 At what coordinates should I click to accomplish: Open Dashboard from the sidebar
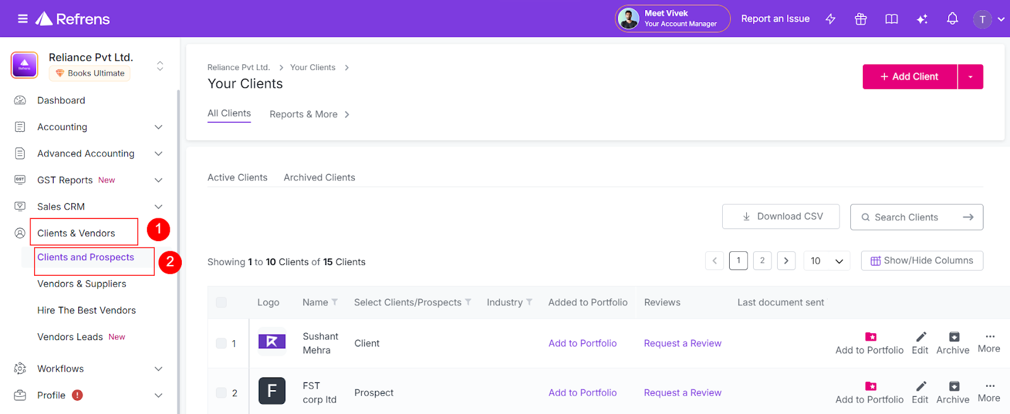[61, 100]
